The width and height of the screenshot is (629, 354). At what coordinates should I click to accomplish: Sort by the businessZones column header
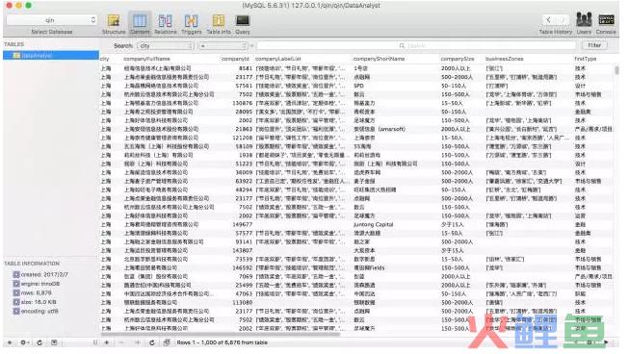click(x=504, y=59)
